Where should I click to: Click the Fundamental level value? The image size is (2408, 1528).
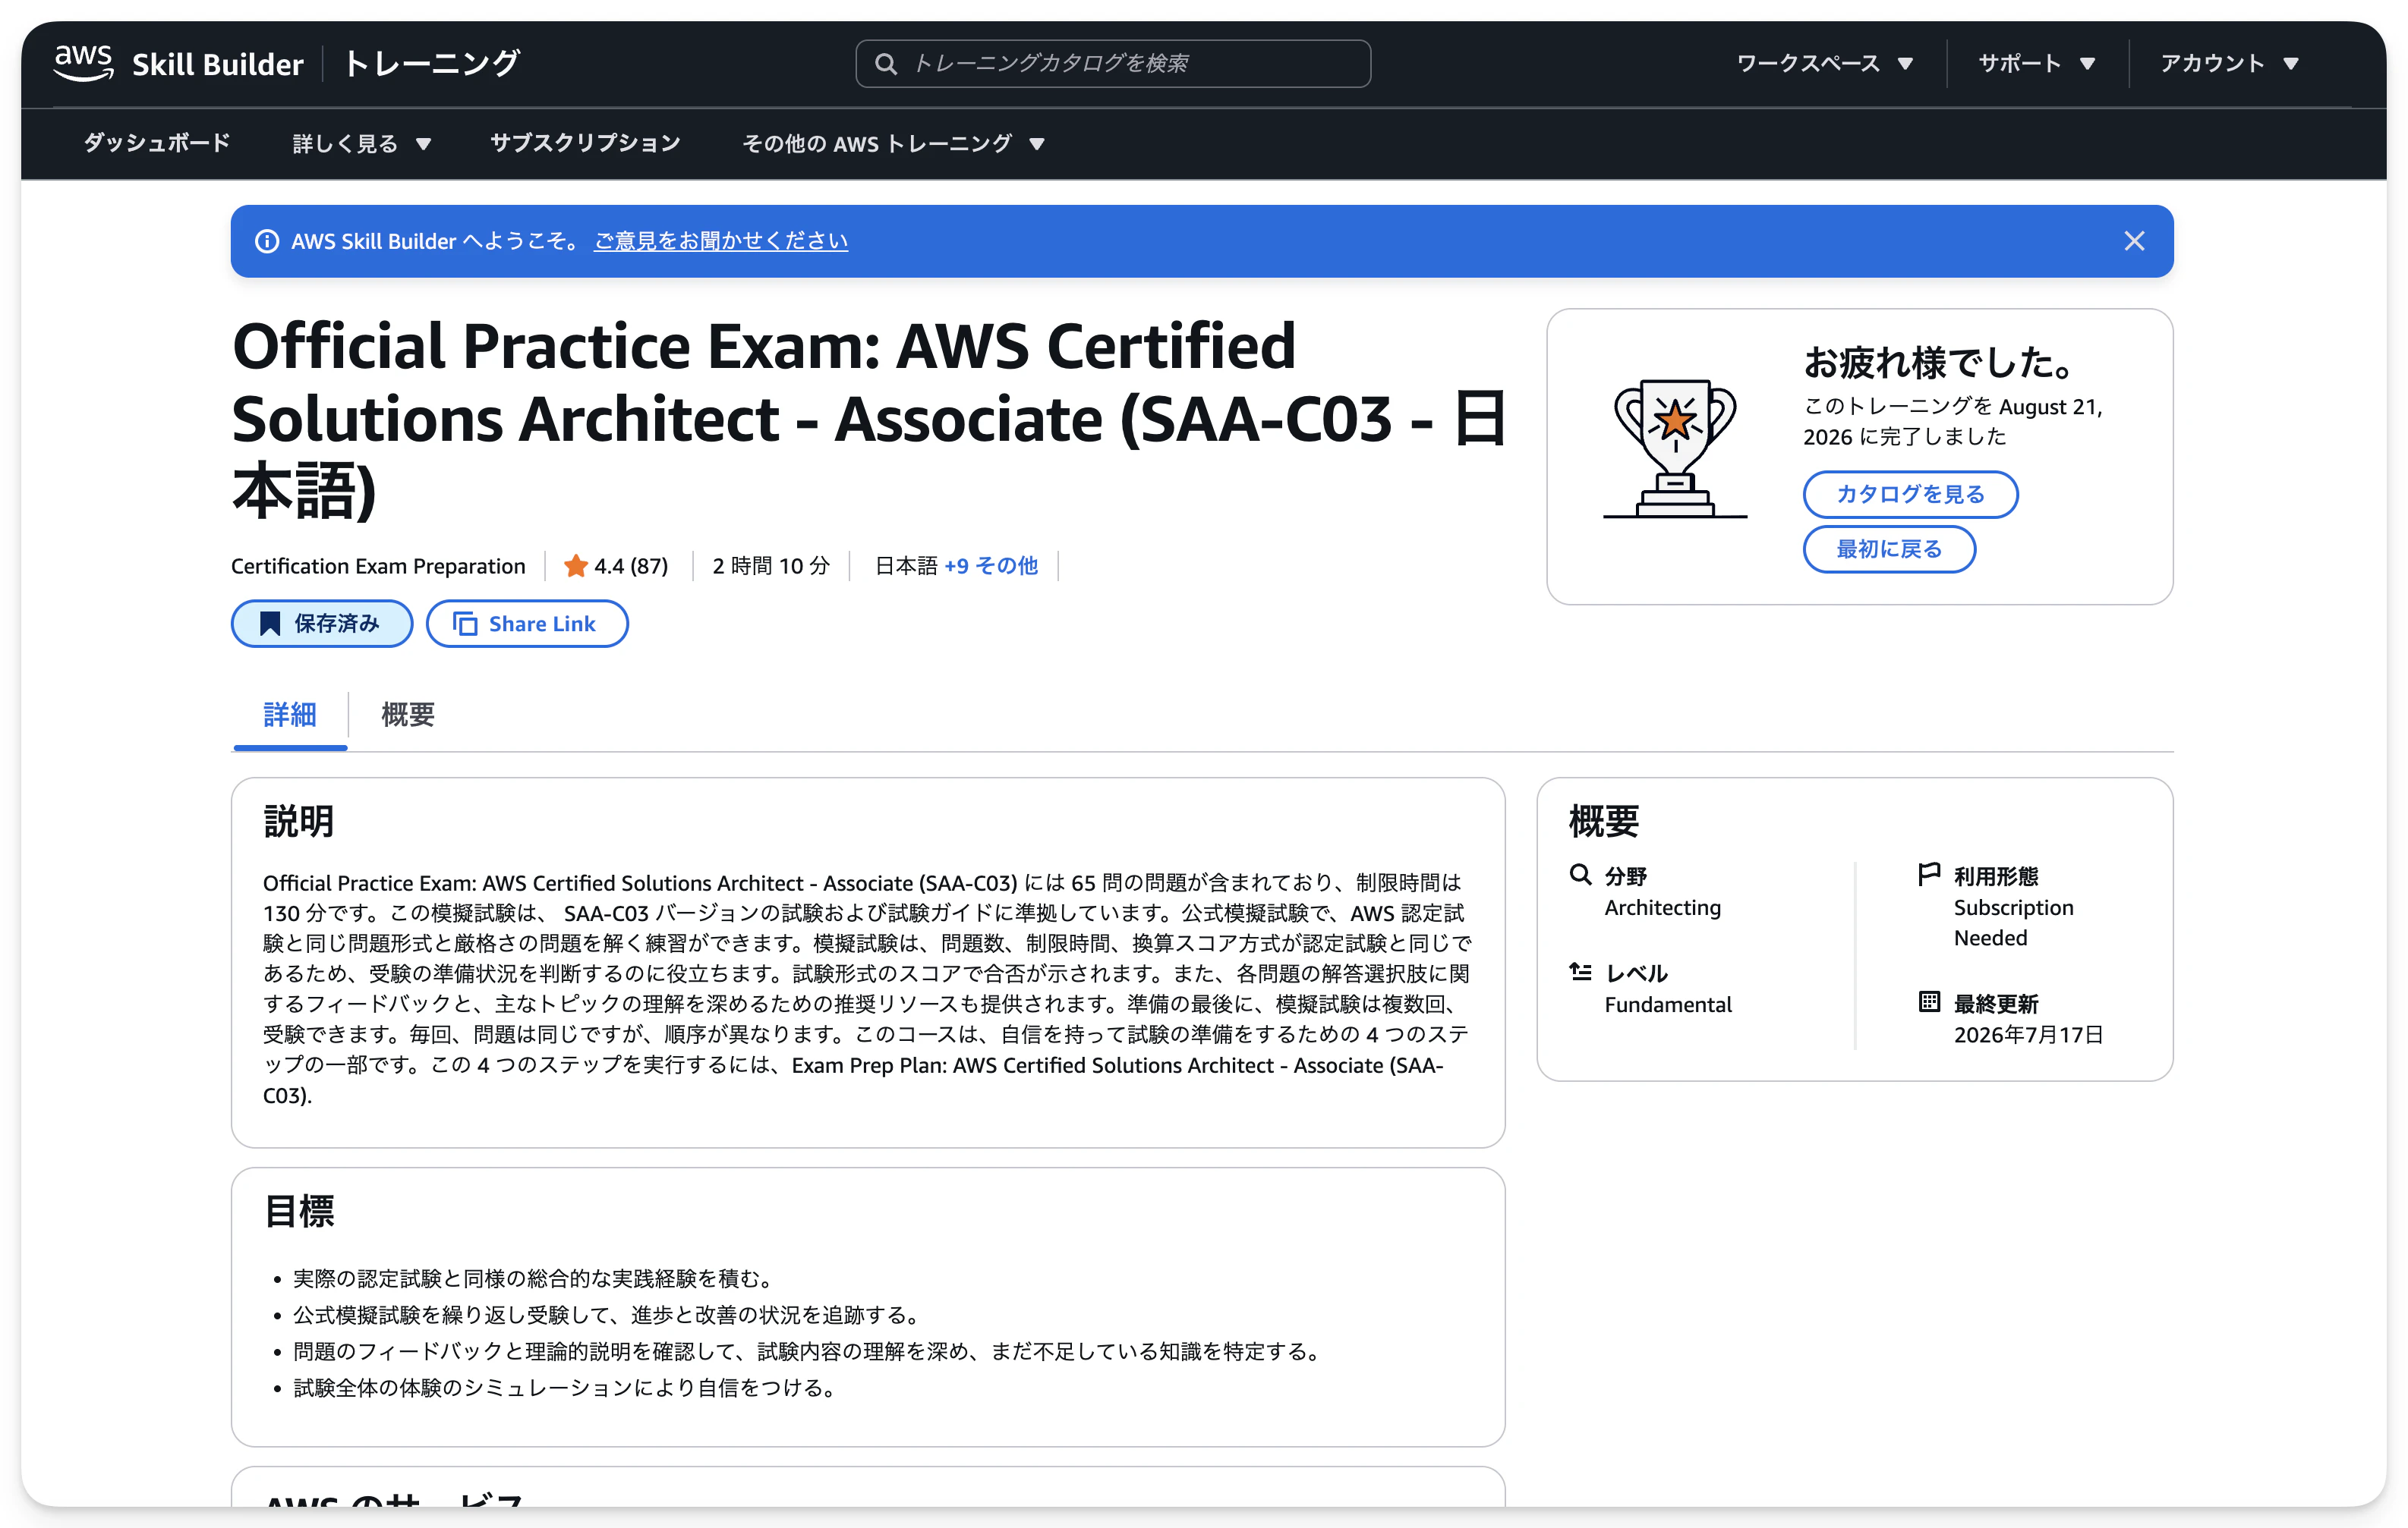(1668, 1005)
